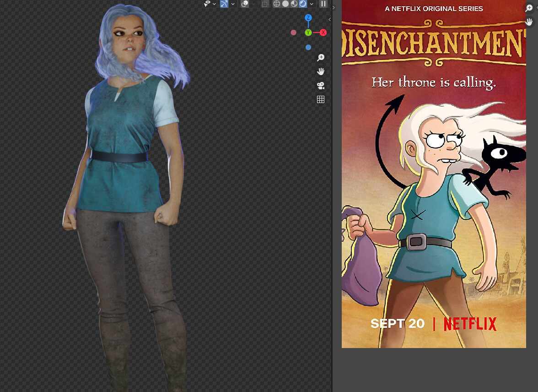The height and width of the screenshot is (392, 538).
Task: Toggle the Show Overlays button
Action: (245, 4)
